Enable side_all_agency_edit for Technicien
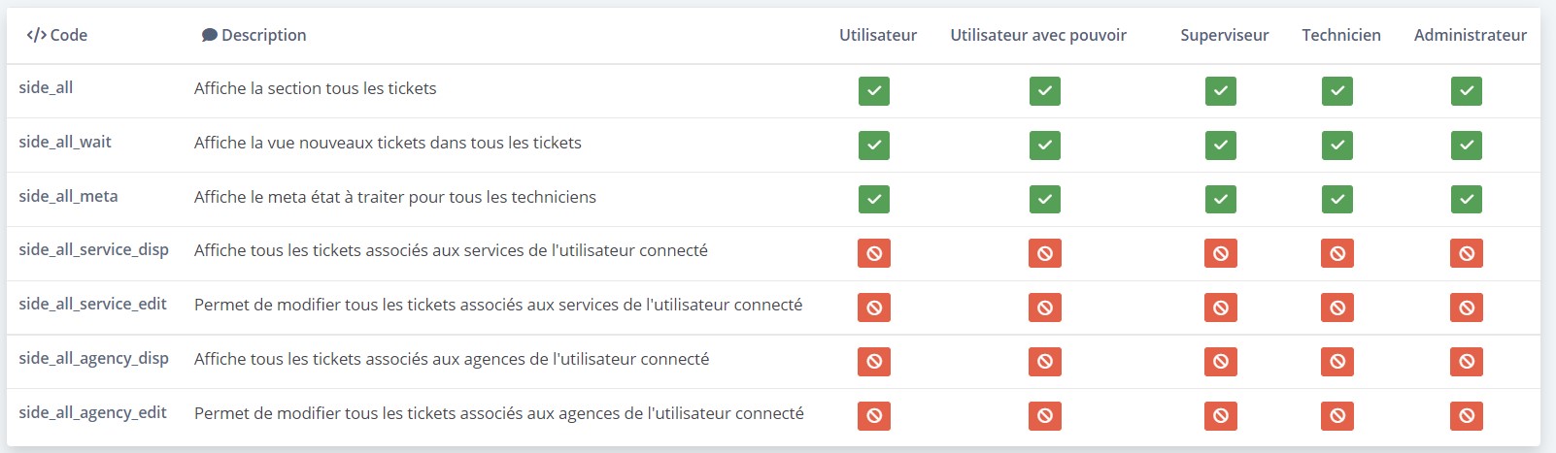 coord(1337,416)
